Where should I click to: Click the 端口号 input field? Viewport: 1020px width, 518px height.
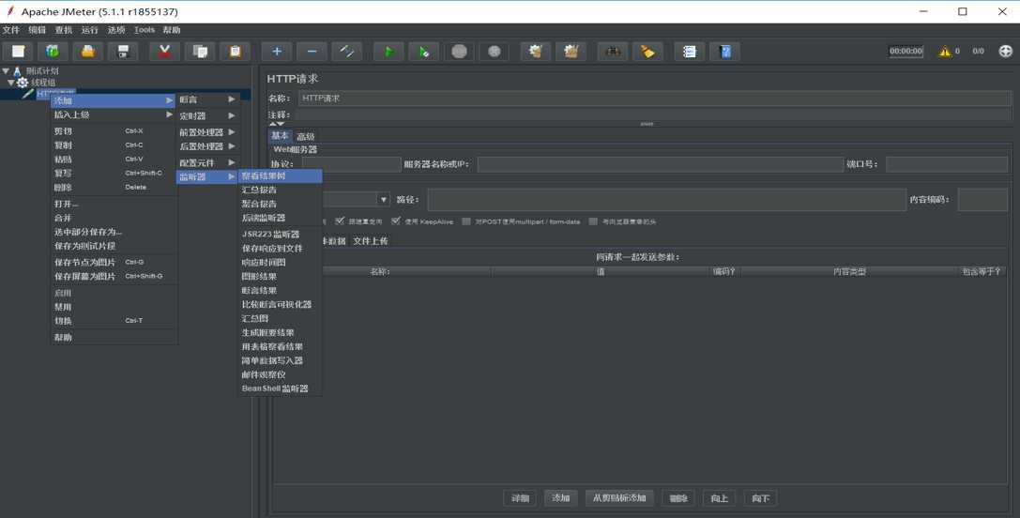pyautogui.click(x=947, y=164)
